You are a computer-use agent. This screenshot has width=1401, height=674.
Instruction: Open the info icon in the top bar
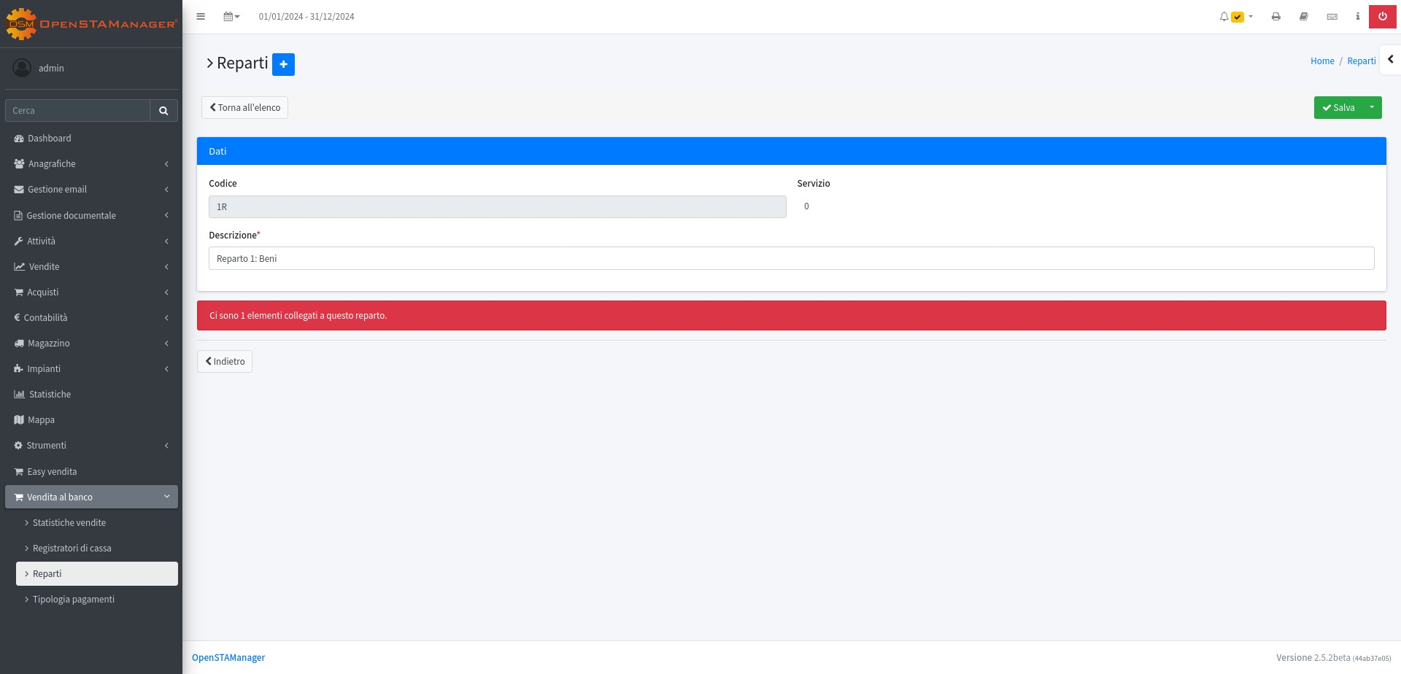click(1358, 17)
